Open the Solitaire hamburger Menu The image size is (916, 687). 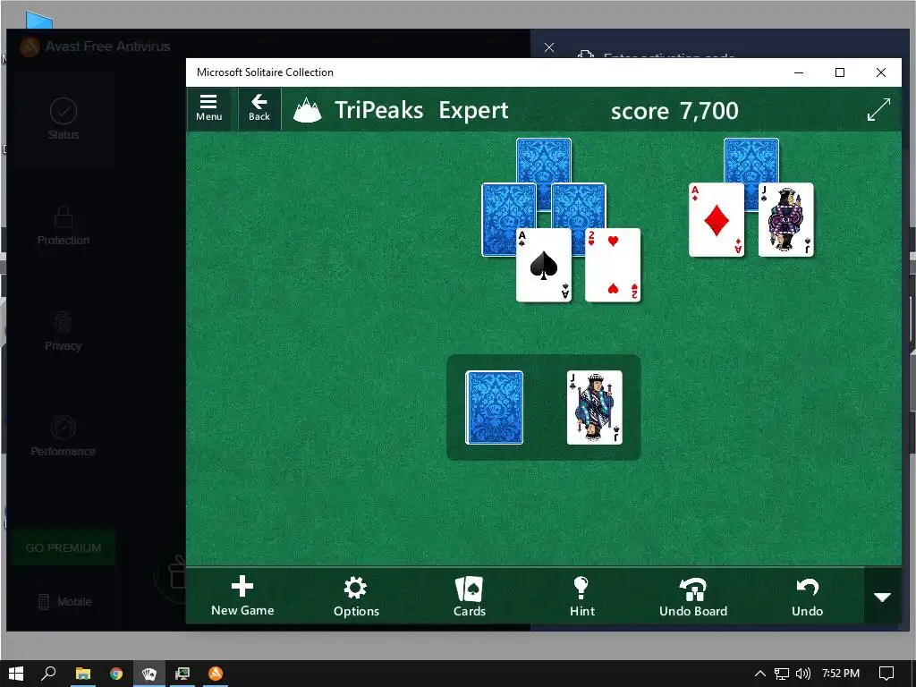pyautogui.click(x=208, y=108)
